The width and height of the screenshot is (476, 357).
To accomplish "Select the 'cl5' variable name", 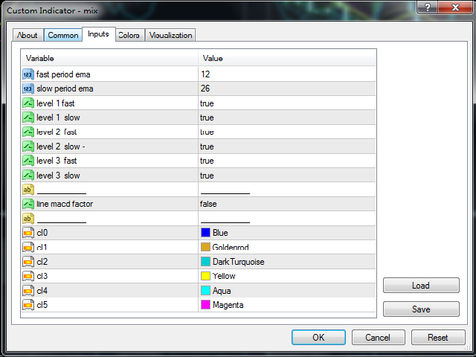I will tap(42, 305).
